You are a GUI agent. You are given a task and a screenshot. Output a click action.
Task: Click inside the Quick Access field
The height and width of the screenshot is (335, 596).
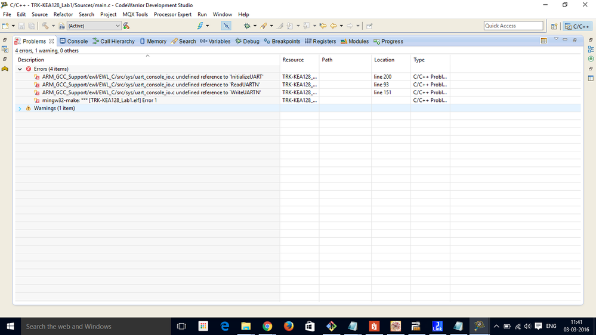pyautogui.click(x=513, y=26)
